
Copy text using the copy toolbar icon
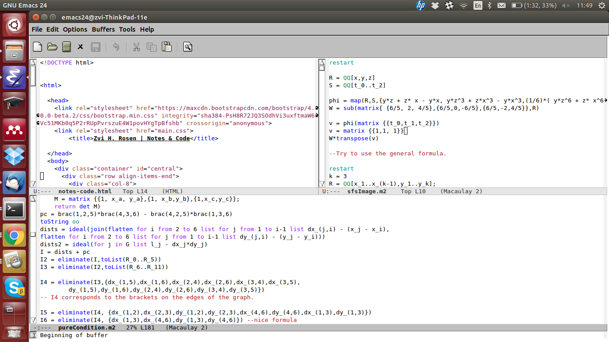pyautogui.click(x=152, y=46)
